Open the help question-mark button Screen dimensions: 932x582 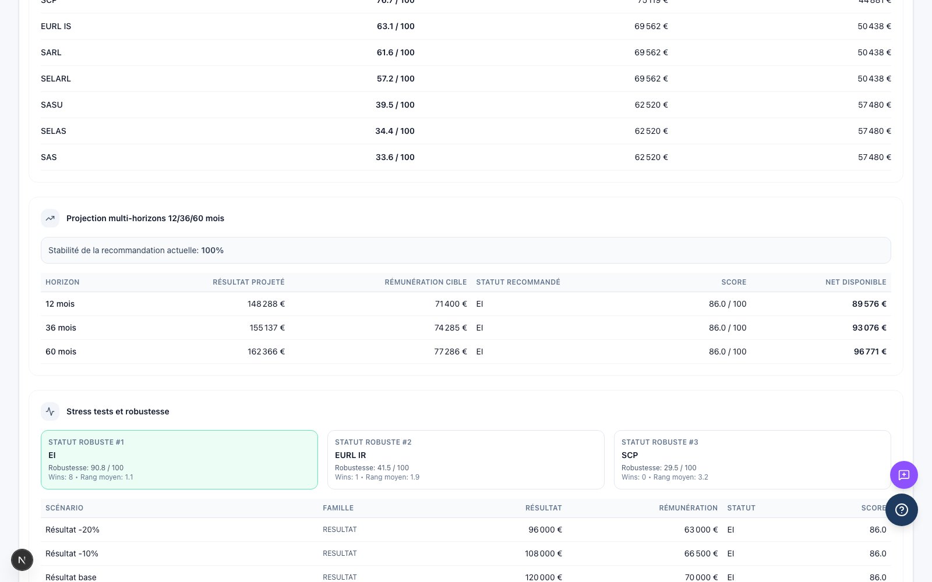(902, 510)
